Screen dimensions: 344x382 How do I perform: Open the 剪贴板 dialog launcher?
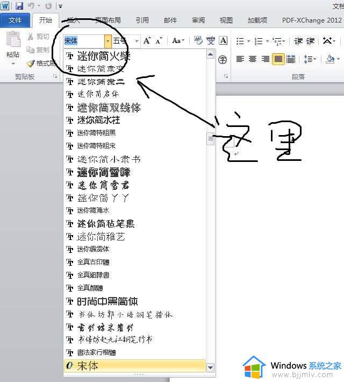(55, 76)
